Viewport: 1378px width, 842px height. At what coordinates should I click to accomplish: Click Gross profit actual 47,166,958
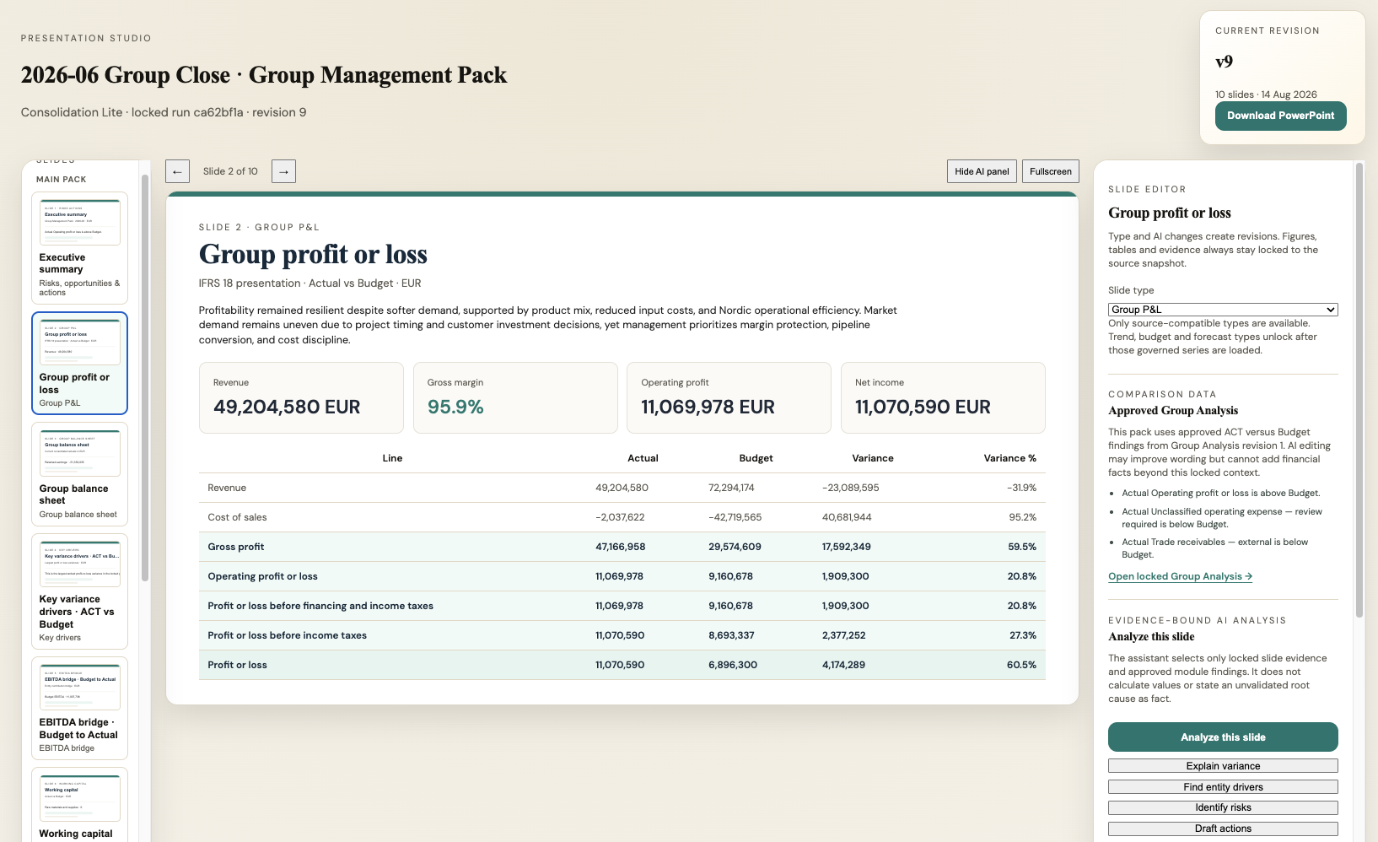621,547
